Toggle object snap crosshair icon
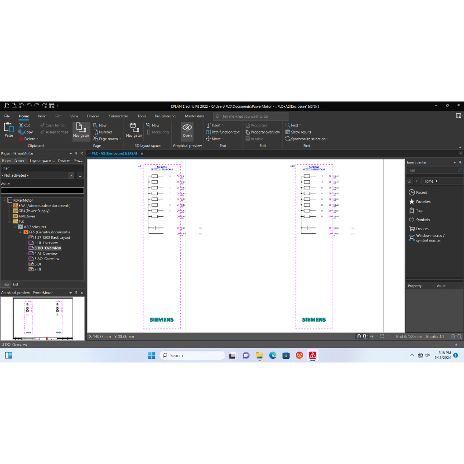 point(372,337)
